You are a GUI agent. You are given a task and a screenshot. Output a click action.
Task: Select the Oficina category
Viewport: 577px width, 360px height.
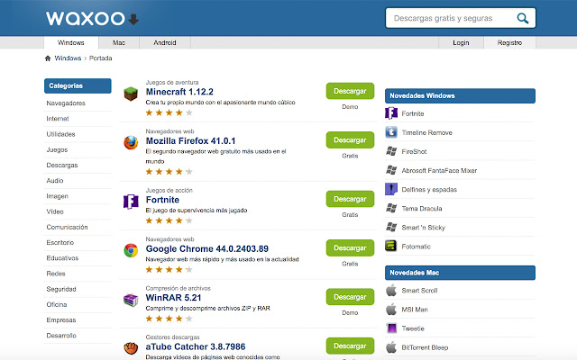[57, 304]
